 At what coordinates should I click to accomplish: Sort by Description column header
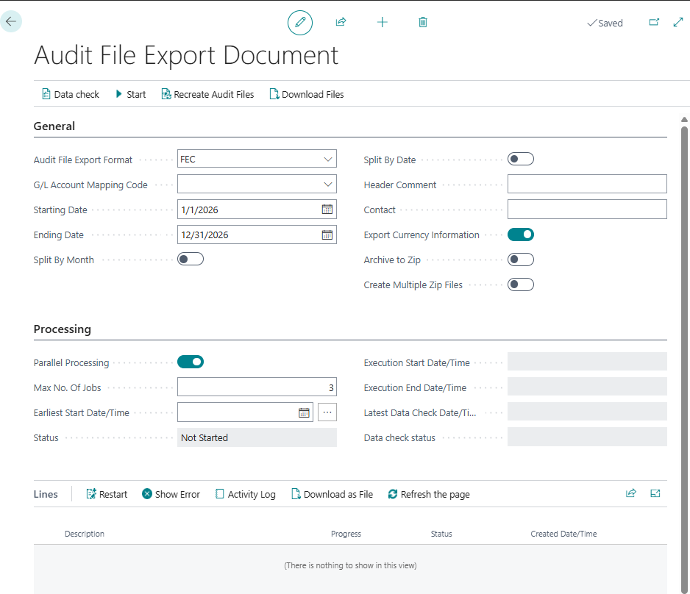(85, 534)
